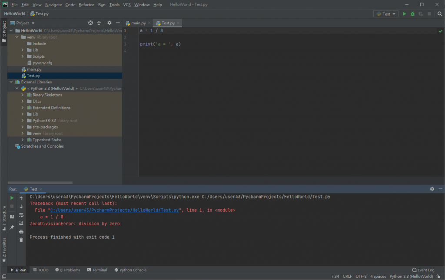Click the locate/select opened file crosshair icon
Image resolution: width=445 pixels, height=280 pixels.
[90, 23]
